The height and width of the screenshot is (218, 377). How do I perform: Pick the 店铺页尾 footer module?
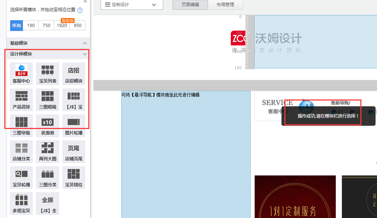point(73,151)
